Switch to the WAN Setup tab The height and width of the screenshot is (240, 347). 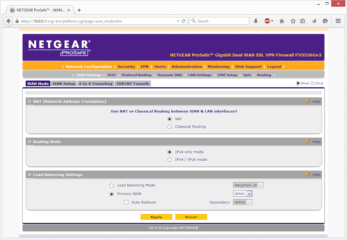64,83
